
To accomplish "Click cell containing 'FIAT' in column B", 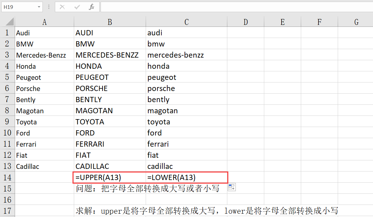I will [x=110, y=155].
